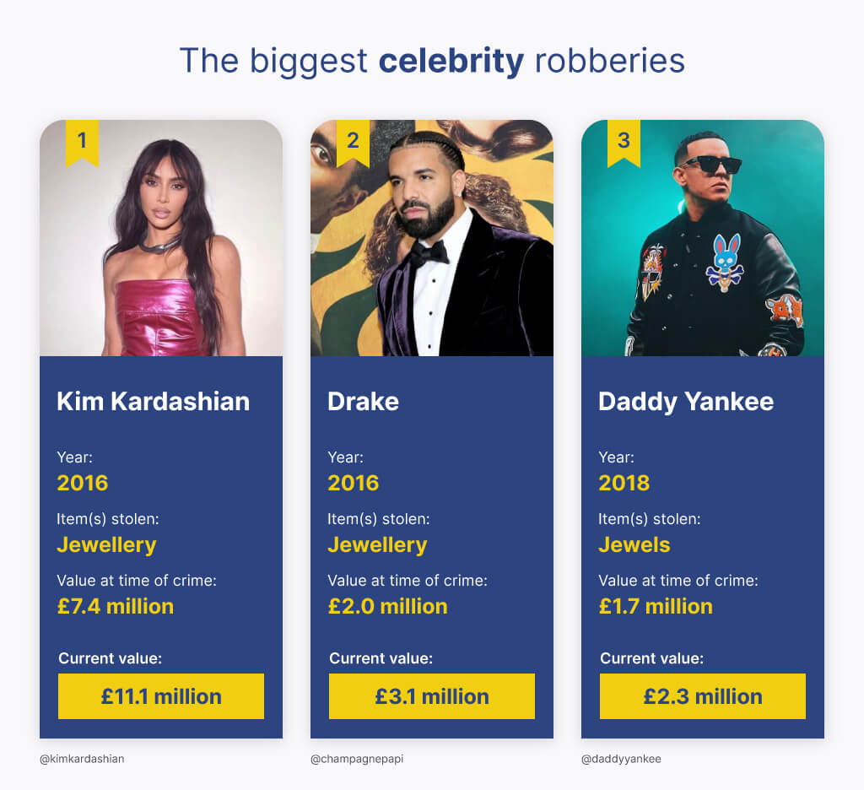The height and width of the screenshot is (790, 864).
Task: Open the @daddyyankee credit link
Action: point(621,759)
